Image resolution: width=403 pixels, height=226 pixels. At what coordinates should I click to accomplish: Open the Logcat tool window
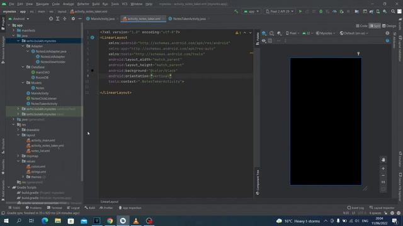coord(73,208)
